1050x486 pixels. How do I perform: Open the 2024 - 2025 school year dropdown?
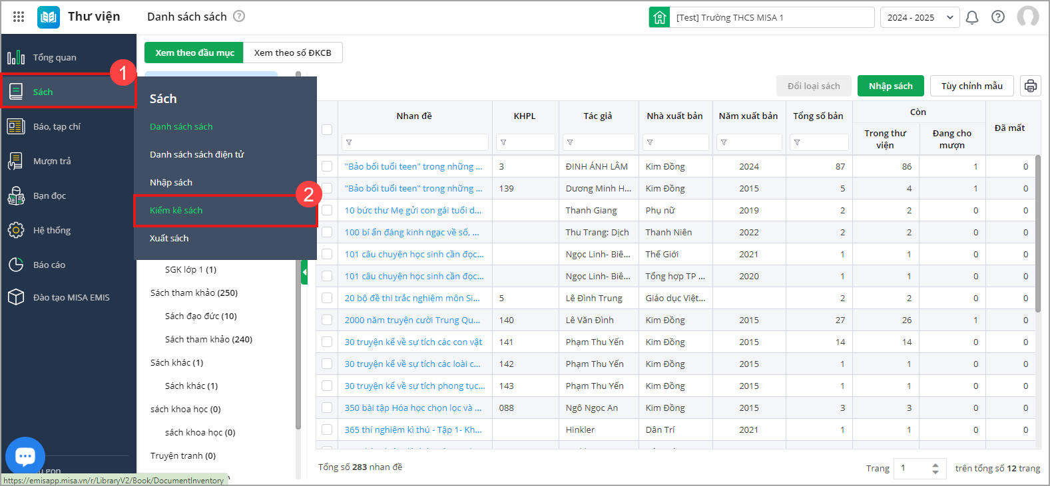(919, 17)
